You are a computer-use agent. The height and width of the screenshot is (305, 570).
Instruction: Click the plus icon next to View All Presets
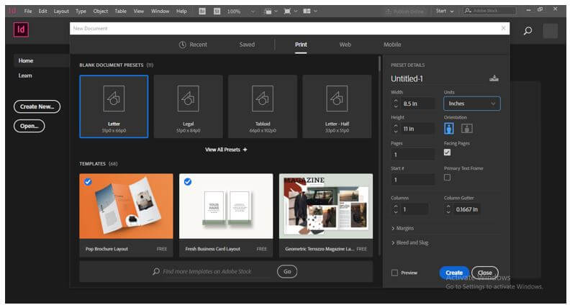(x=245, y=150)
